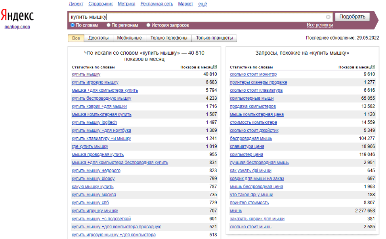Open the 'мышь компьютерная цена' similar query
Screen dimensions: 386x239
coord(257,114)
